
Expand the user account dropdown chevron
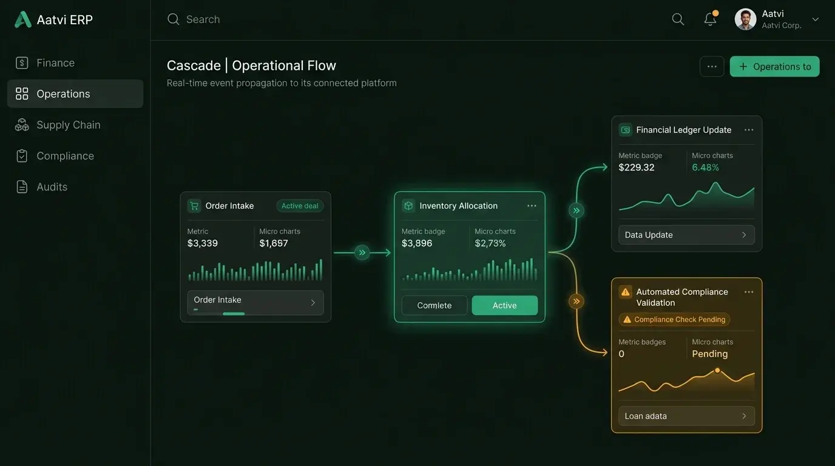(816, 19)
